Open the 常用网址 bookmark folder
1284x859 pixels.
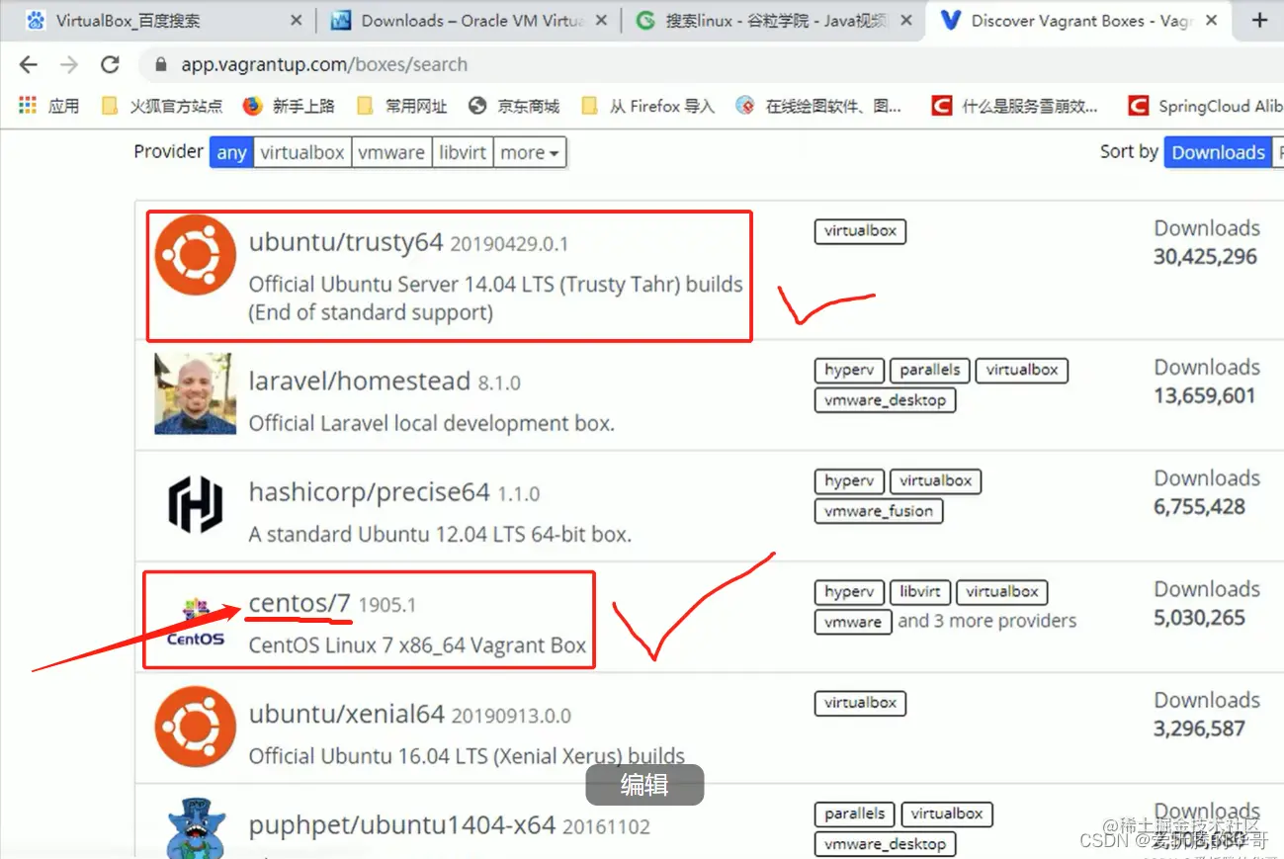tap(401, 106)
